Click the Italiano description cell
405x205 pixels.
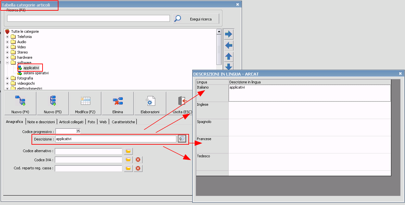[310, 93]
